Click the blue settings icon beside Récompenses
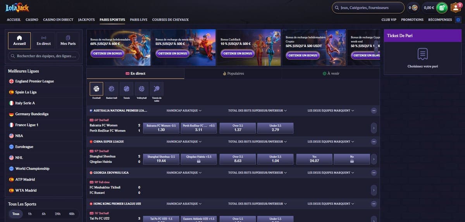Image resolution: width=465 pixels, height=222 pixels. (x=458, y=20)
